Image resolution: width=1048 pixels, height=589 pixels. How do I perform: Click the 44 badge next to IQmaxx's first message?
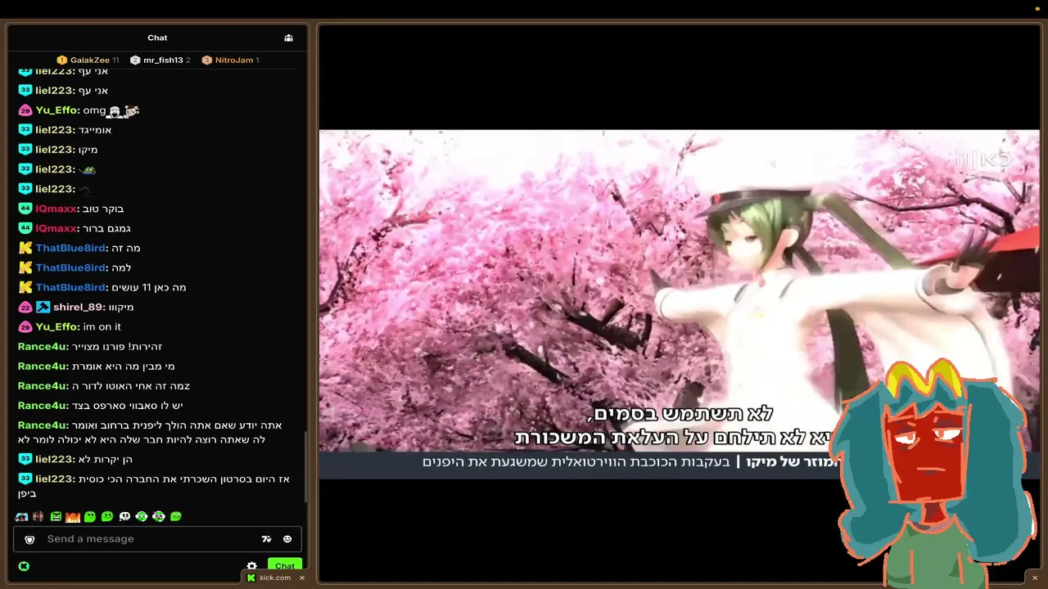[25, 209]
